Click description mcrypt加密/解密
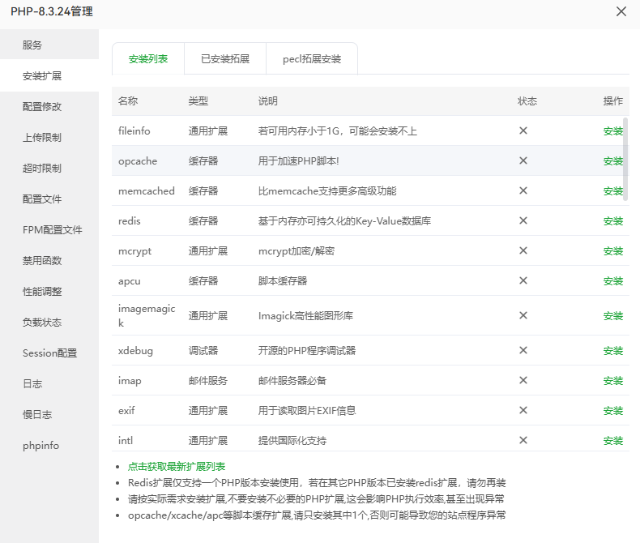640x543 pixels. tap(297, 251)
